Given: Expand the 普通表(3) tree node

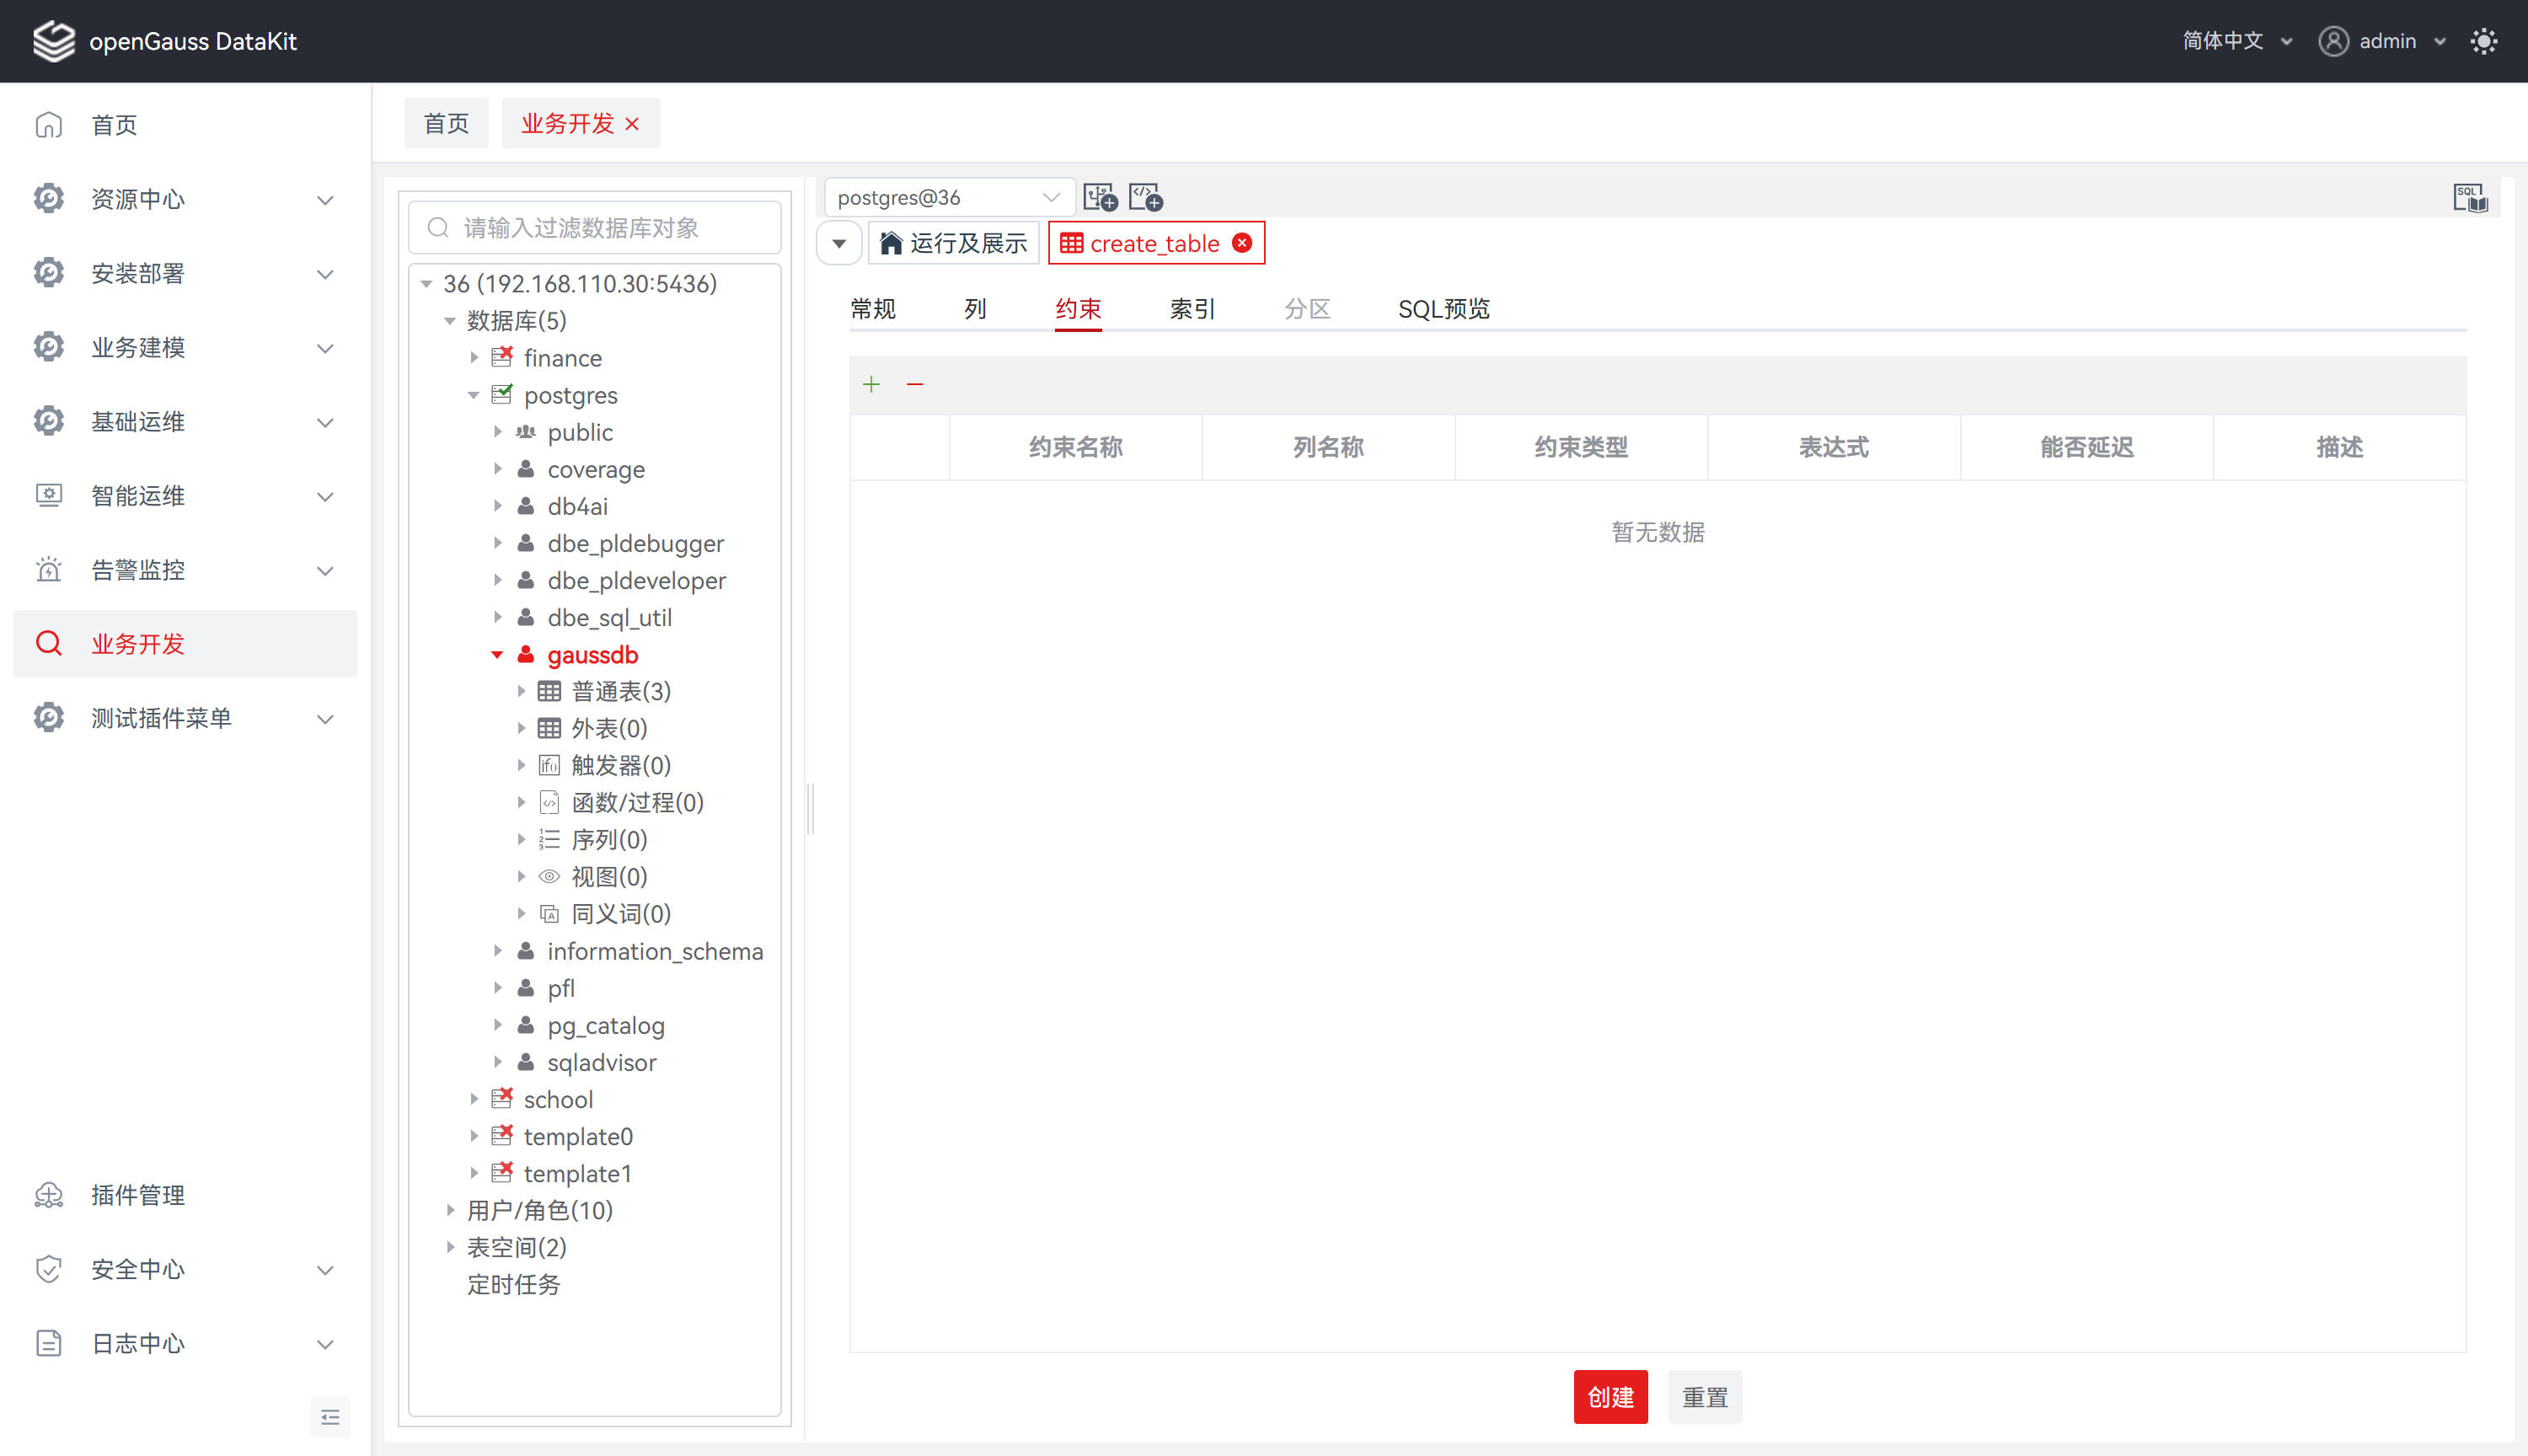Looking at the screenshot, I should (x=521, y=691).
